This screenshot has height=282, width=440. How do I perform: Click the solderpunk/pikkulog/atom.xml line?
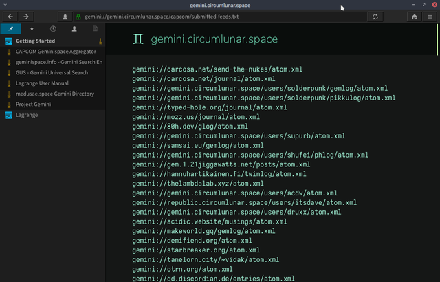tap(264, 98)
